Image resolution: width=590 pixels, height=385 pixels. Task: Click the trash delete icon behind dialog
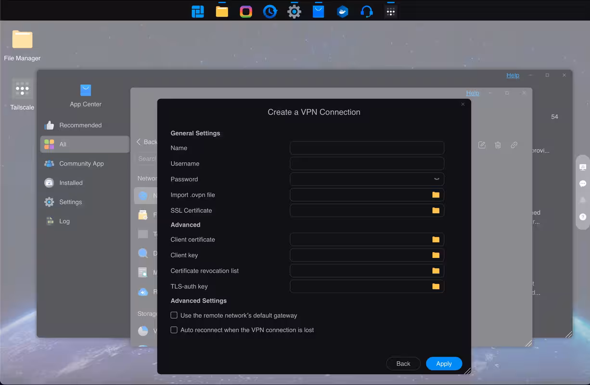[498, 145]
